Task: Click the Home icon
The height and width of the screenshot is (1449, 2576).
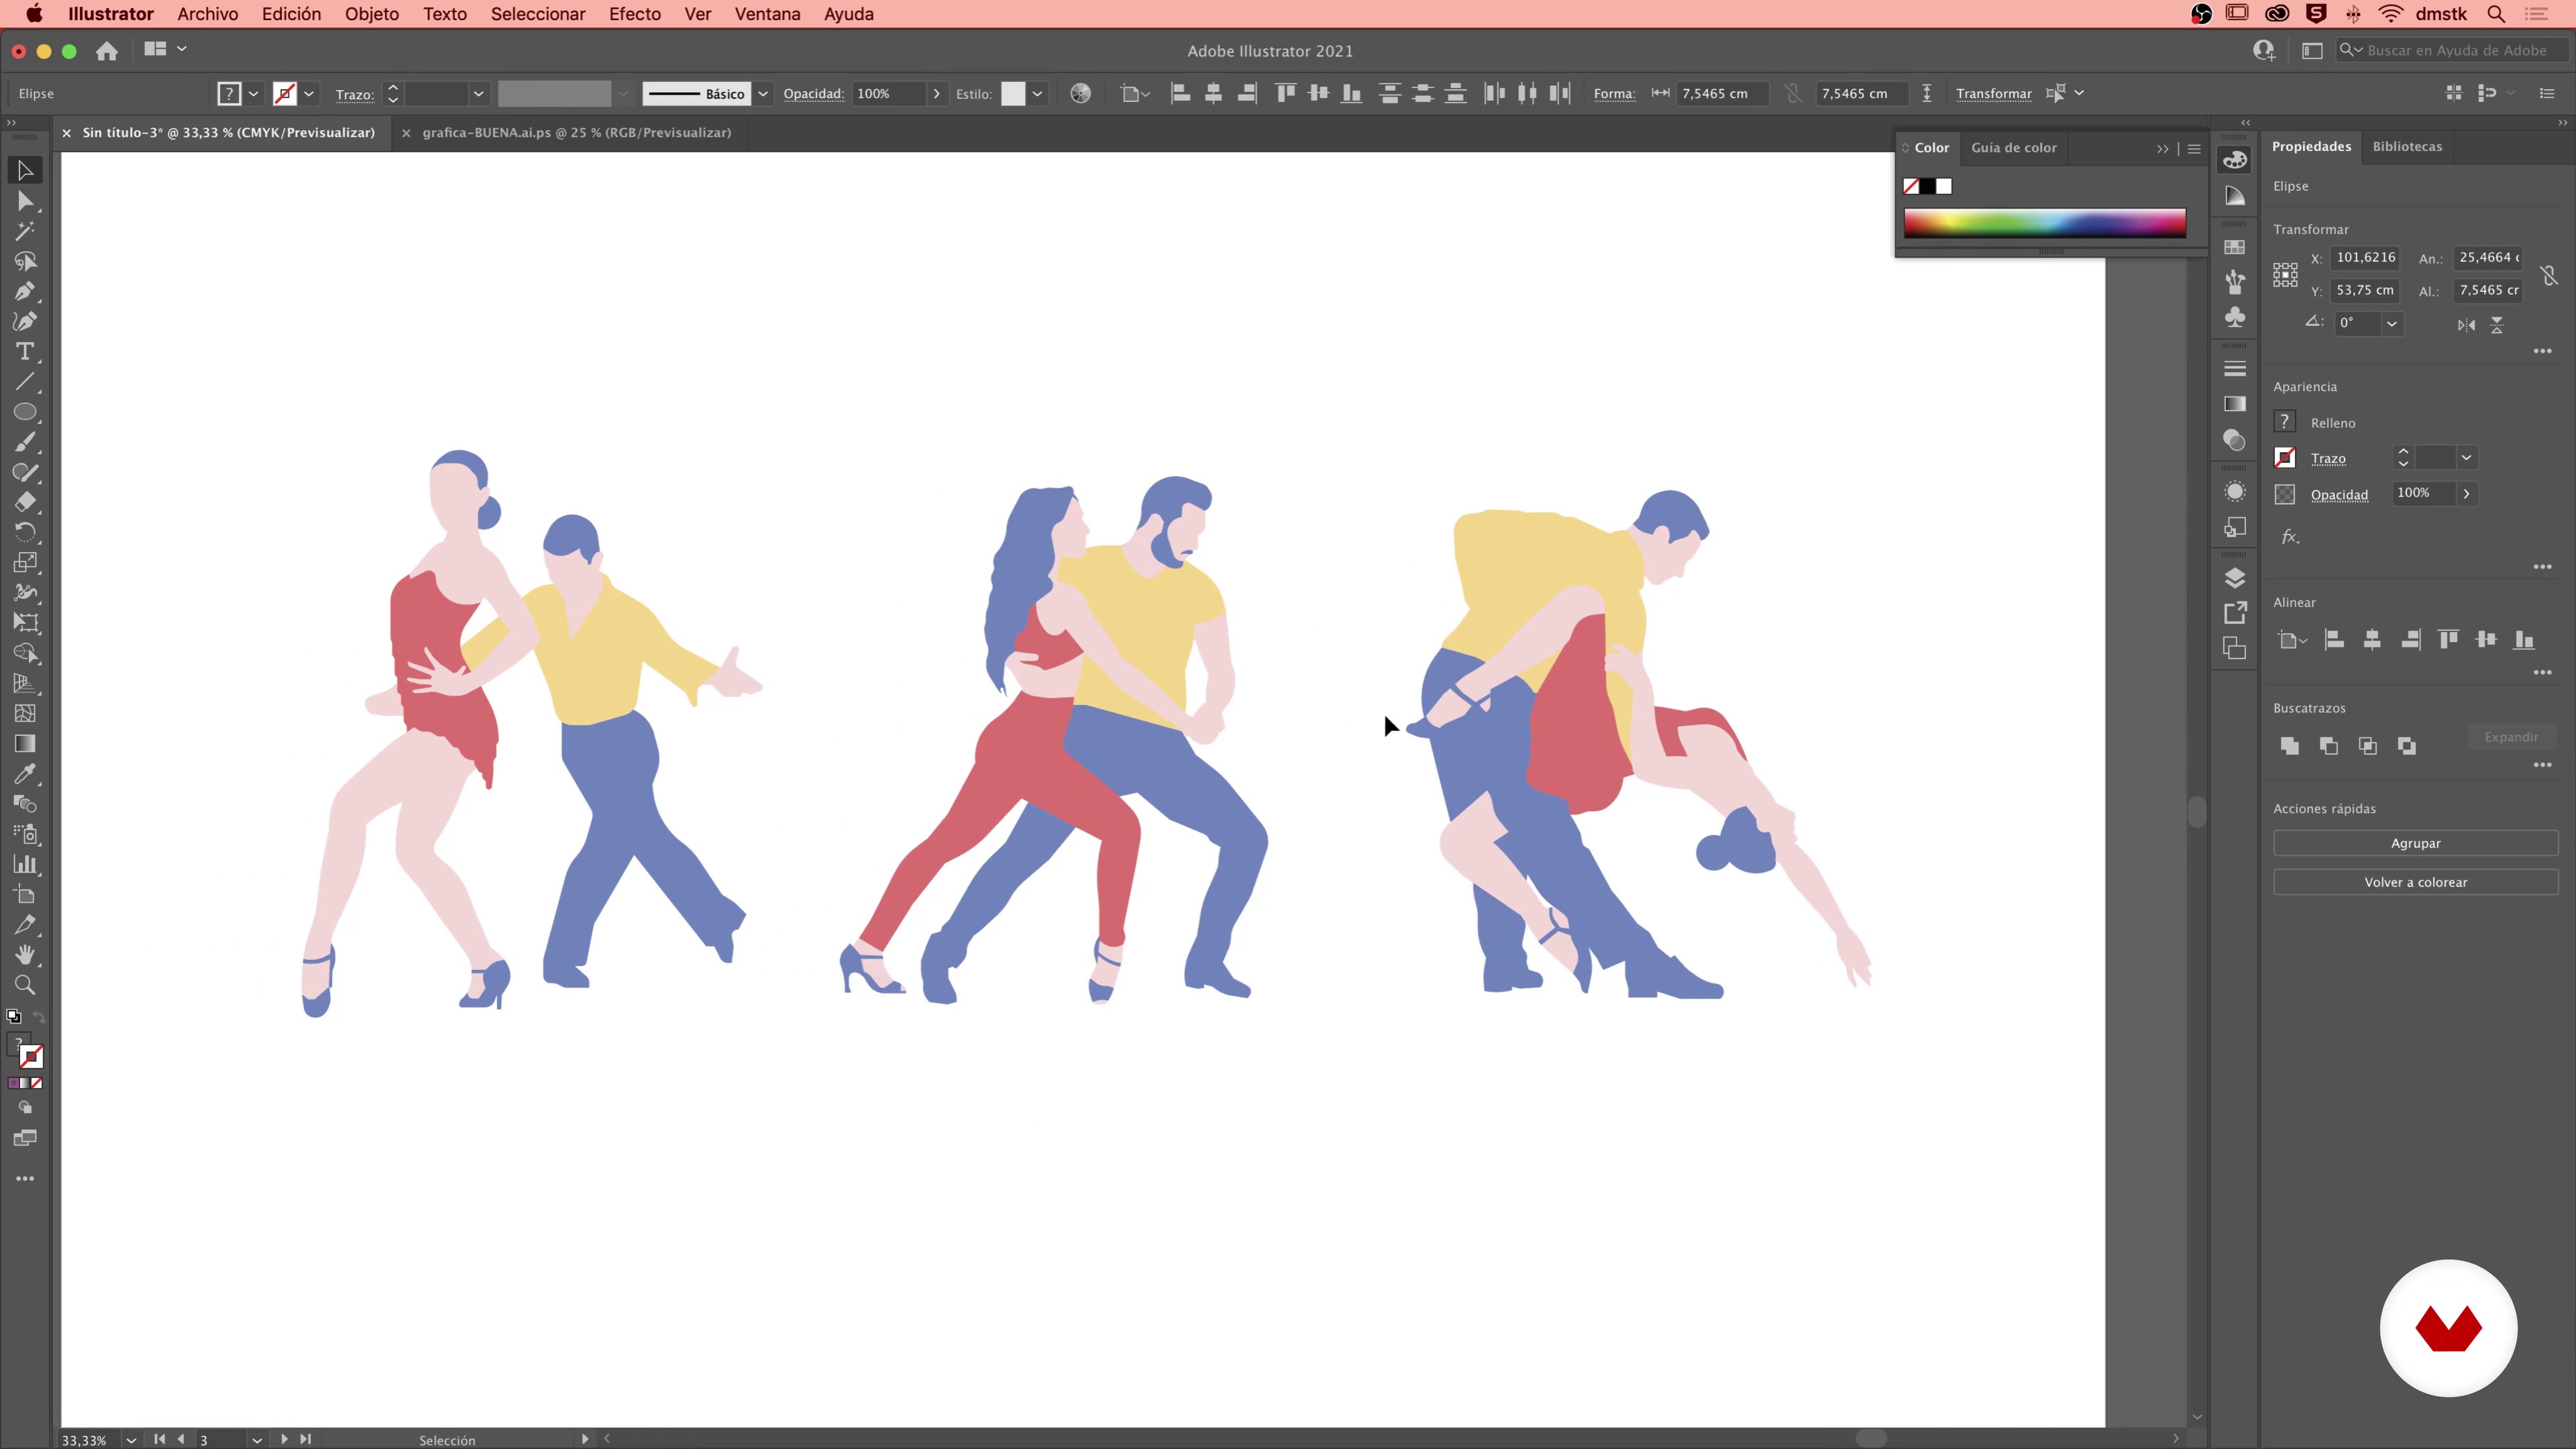Action: pyautogui.click(x=107, y=50)
